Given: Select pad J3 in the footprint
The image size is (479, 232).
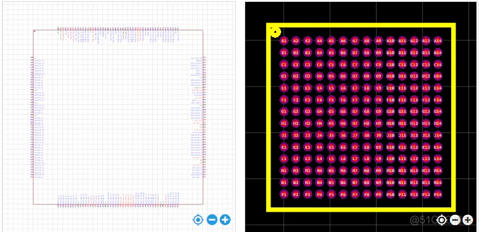Looking at the screenshot, I should (x=308, y=136).
